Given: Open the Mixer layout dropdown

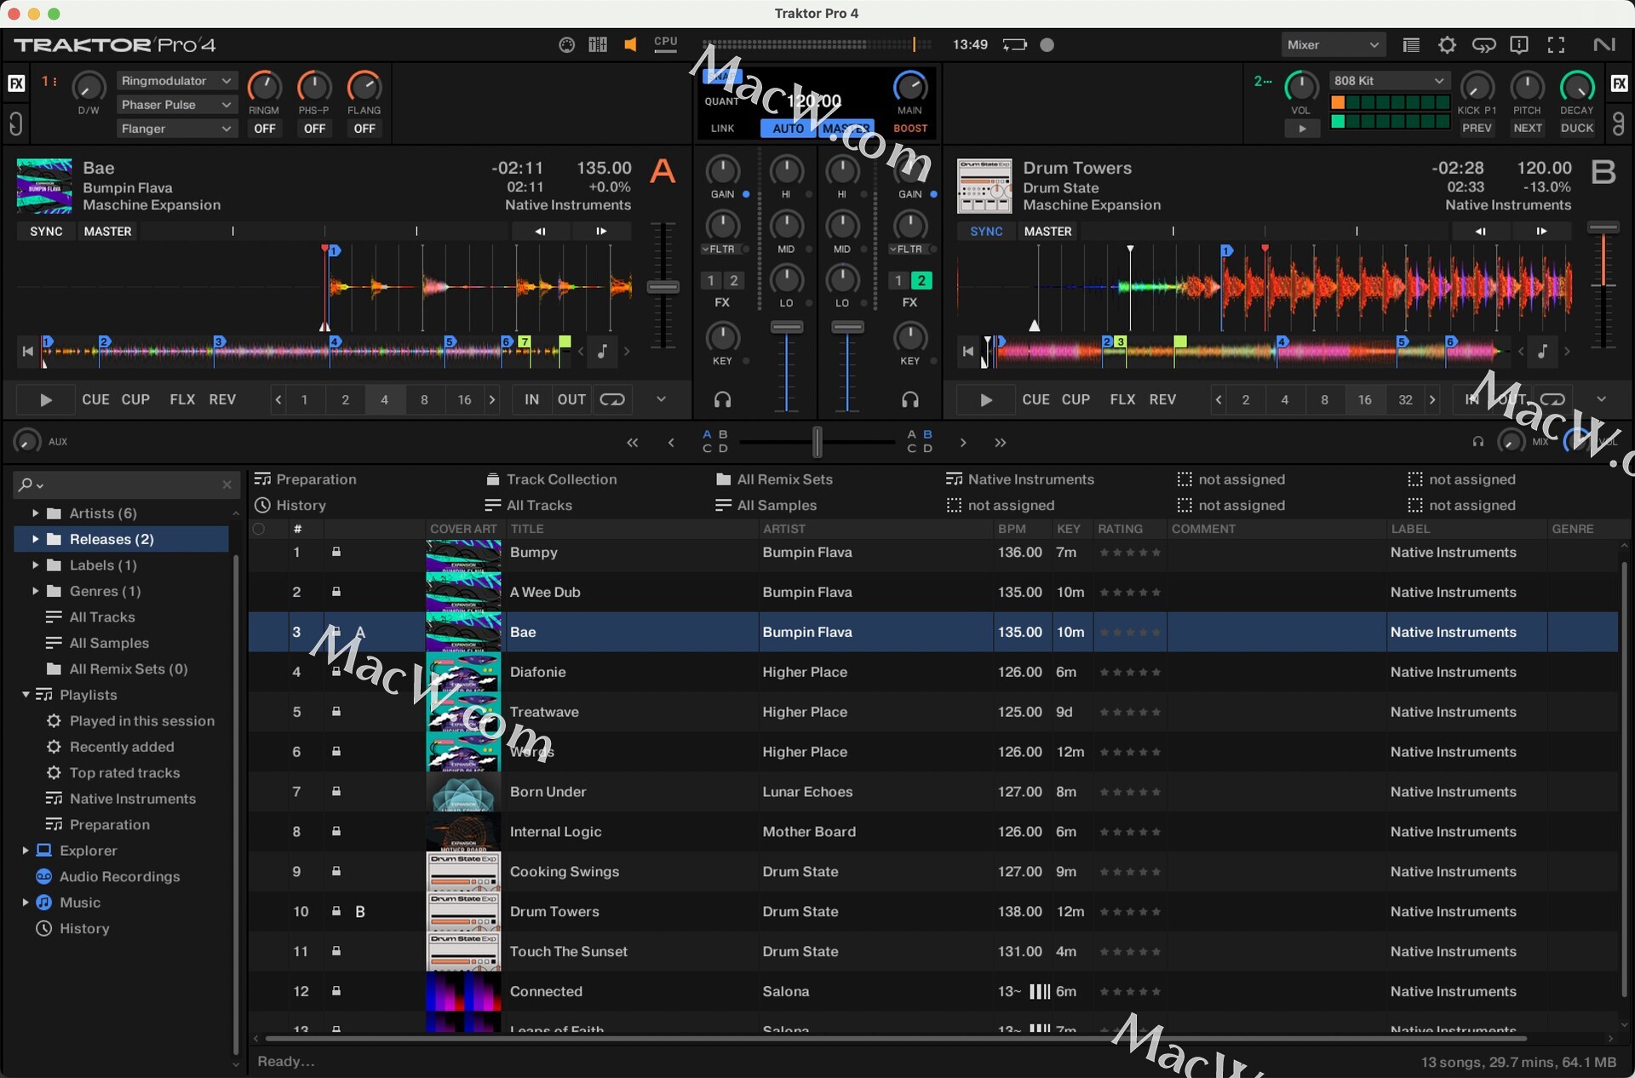Looking at the screenshot, I should point(1333,45).
